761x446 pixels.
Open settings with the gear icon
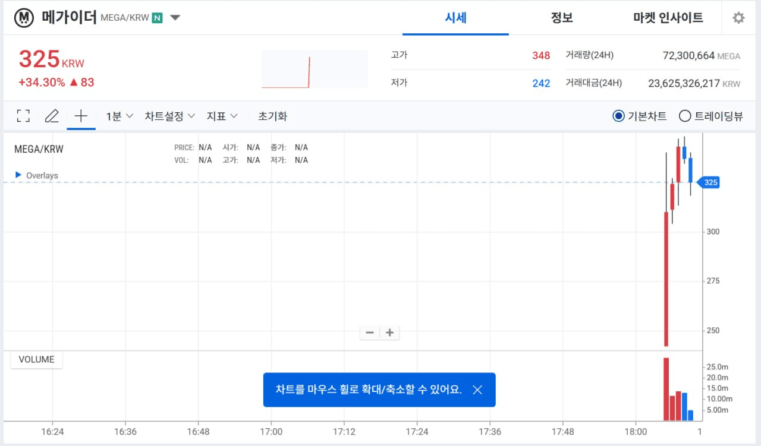738,18
